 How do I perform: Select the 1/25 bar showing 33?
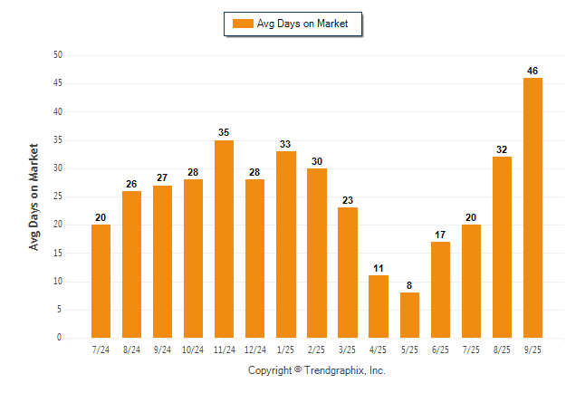(x=286, y=244)
